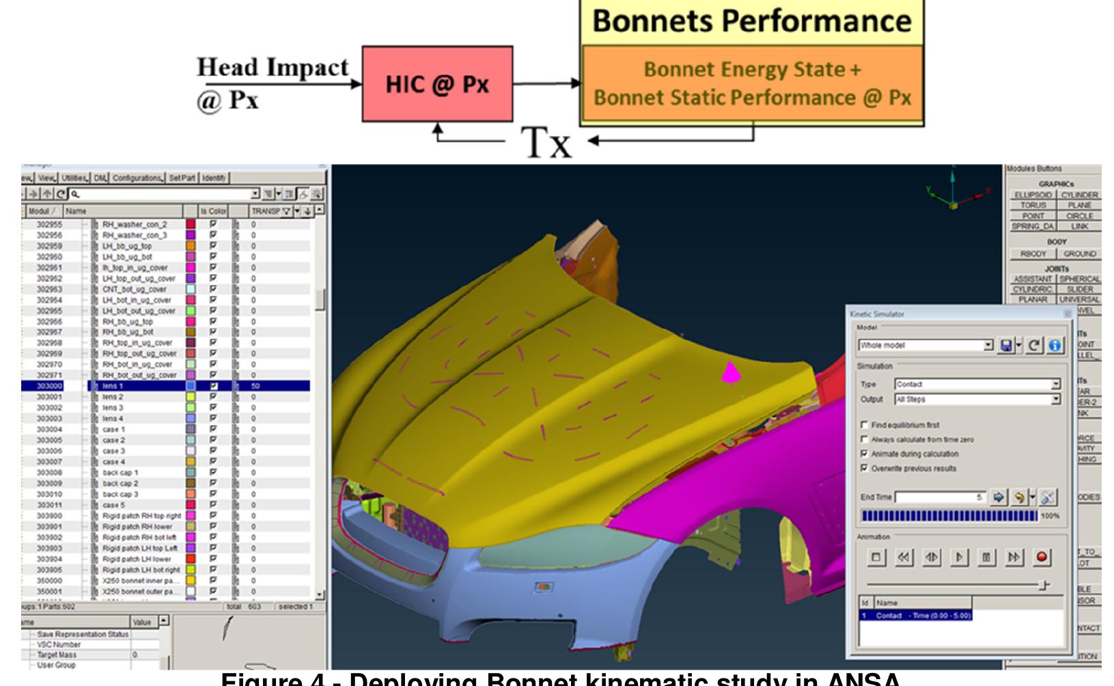The height and width of the screenshot is (686, 1114).
Task: Click refresh icon in Kinetic Simulator
Action: click(x=1035, y=346)
